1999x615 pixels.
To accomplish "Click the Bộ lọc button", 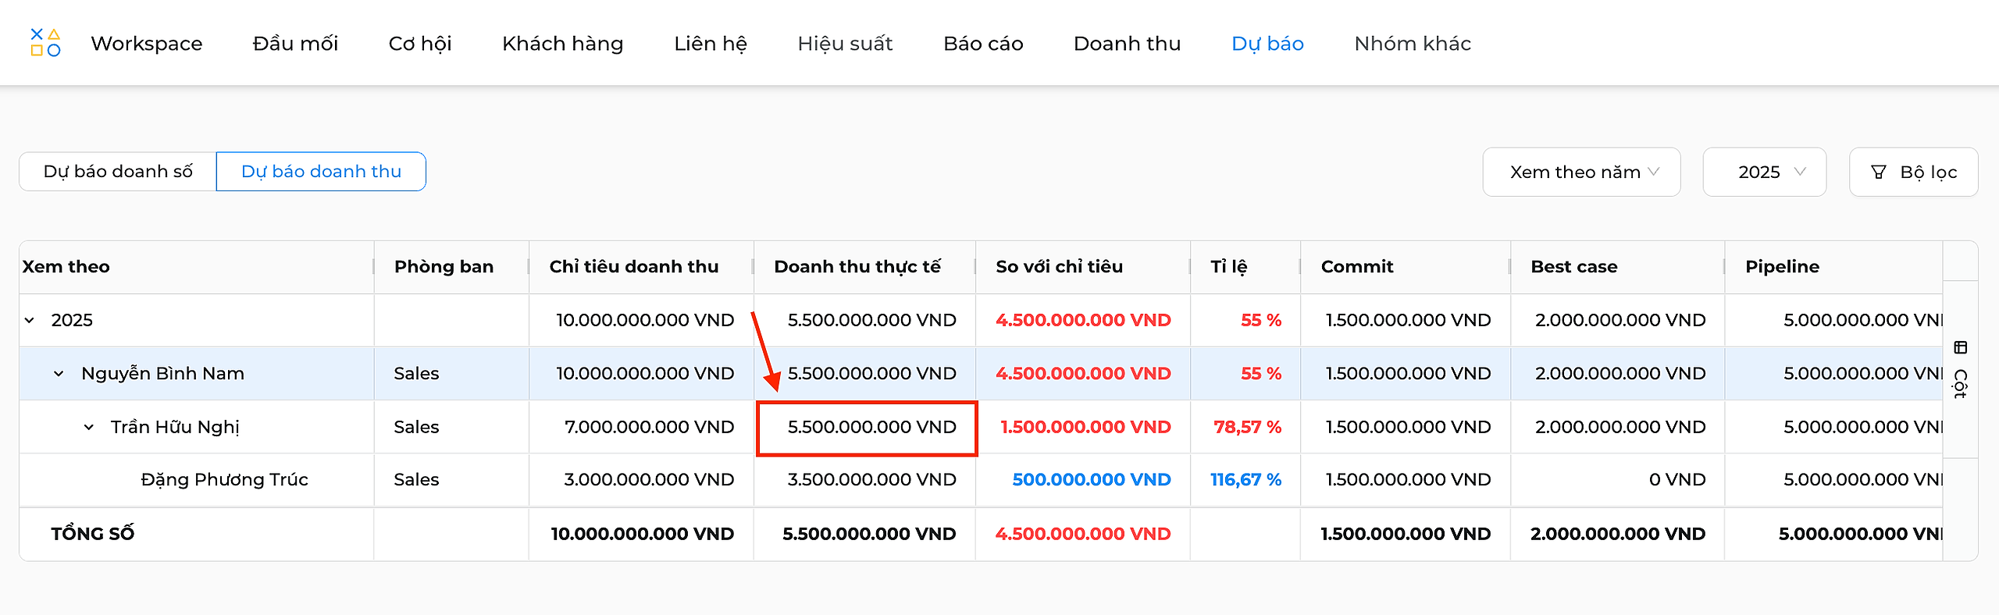I will coord(1913,172).
